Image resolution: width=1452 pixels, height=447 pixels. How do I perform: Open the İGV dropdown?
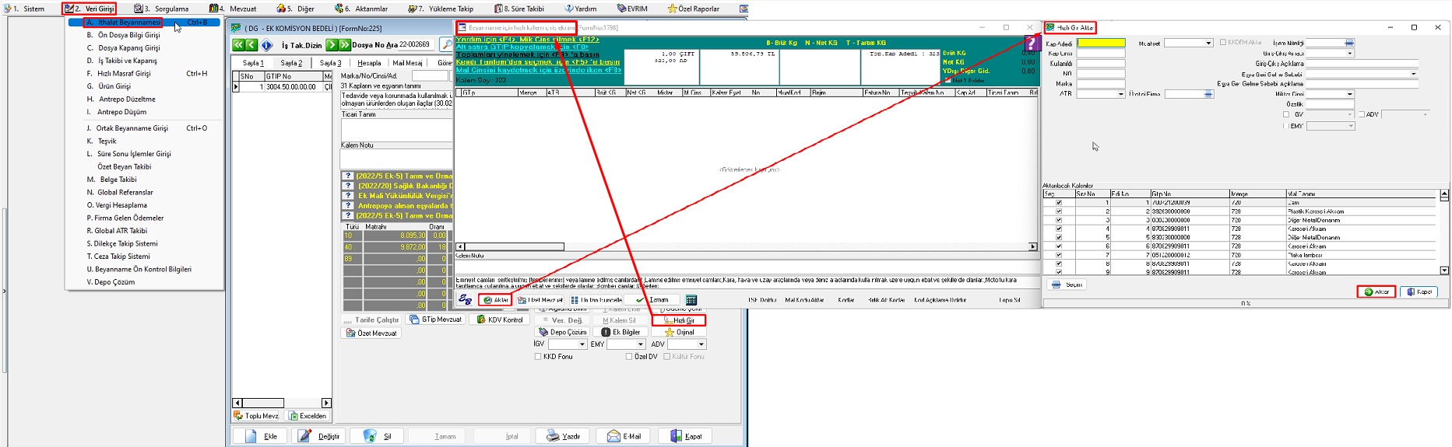(580, 344)
